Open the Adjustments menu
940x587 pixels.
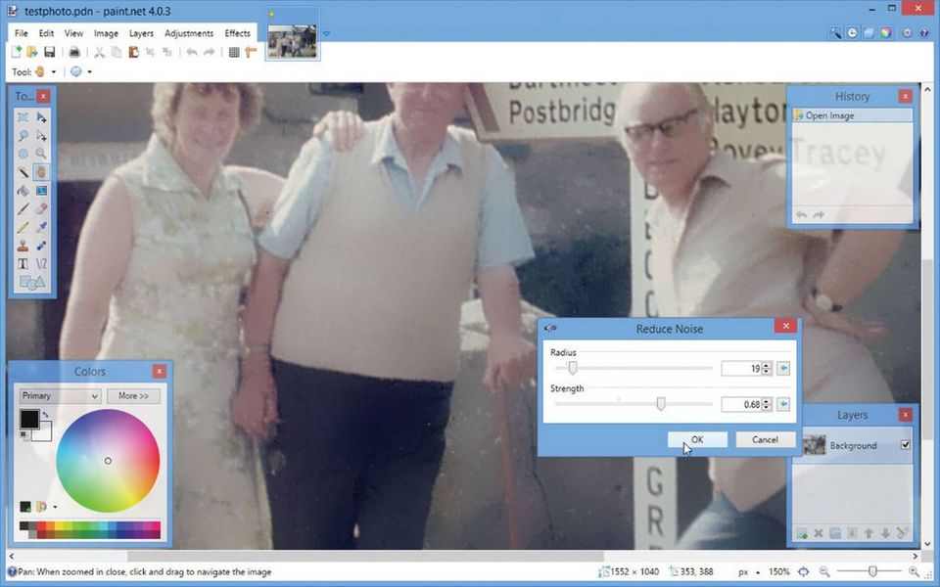tap(188, 33)
